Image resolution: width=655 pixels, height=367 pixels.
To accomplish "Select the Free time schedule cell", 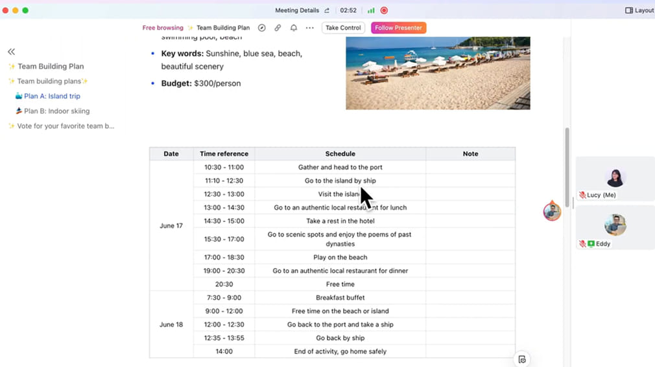I will [x=340, y=284].
